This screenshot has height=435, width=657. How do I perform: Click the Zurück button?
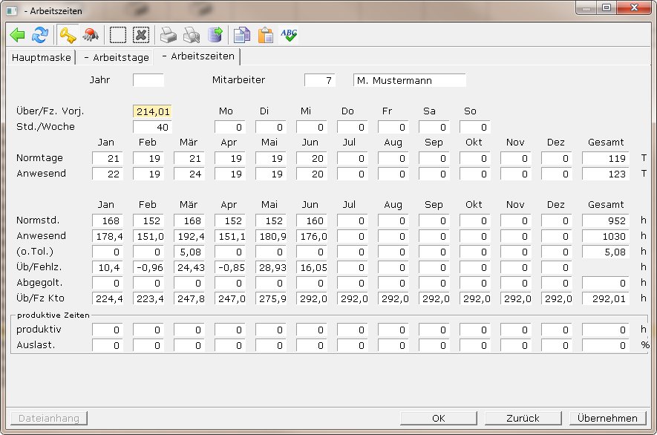pos(523,418)
